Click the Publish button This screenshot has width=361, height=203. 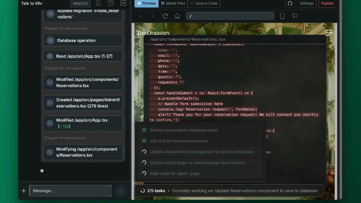pyautogui.click(x=327, y=3)
